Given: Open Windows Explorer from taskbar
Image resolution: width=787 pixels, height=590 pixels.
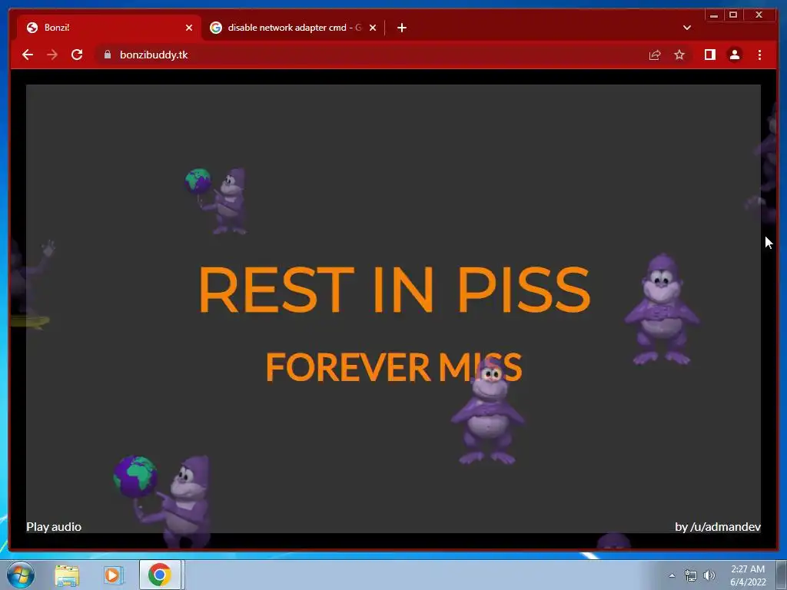Looking at the screenshot, I should 67,575.
